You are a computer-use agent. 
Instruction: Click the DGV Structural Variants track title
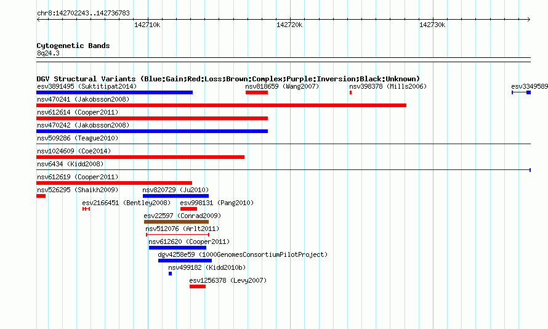228,79
